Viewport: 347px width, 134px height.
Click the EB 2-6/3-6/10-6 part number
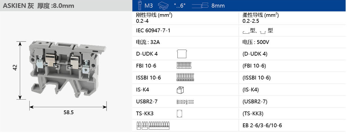(262, 126)
